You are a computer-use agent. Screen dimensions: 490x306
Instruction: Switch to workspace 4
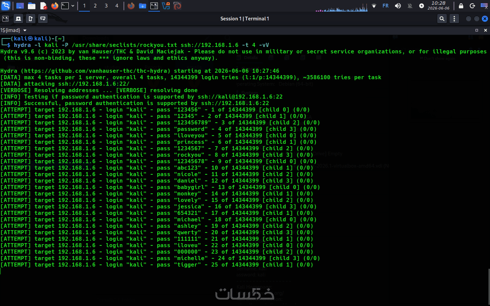(x=117, y=6)
